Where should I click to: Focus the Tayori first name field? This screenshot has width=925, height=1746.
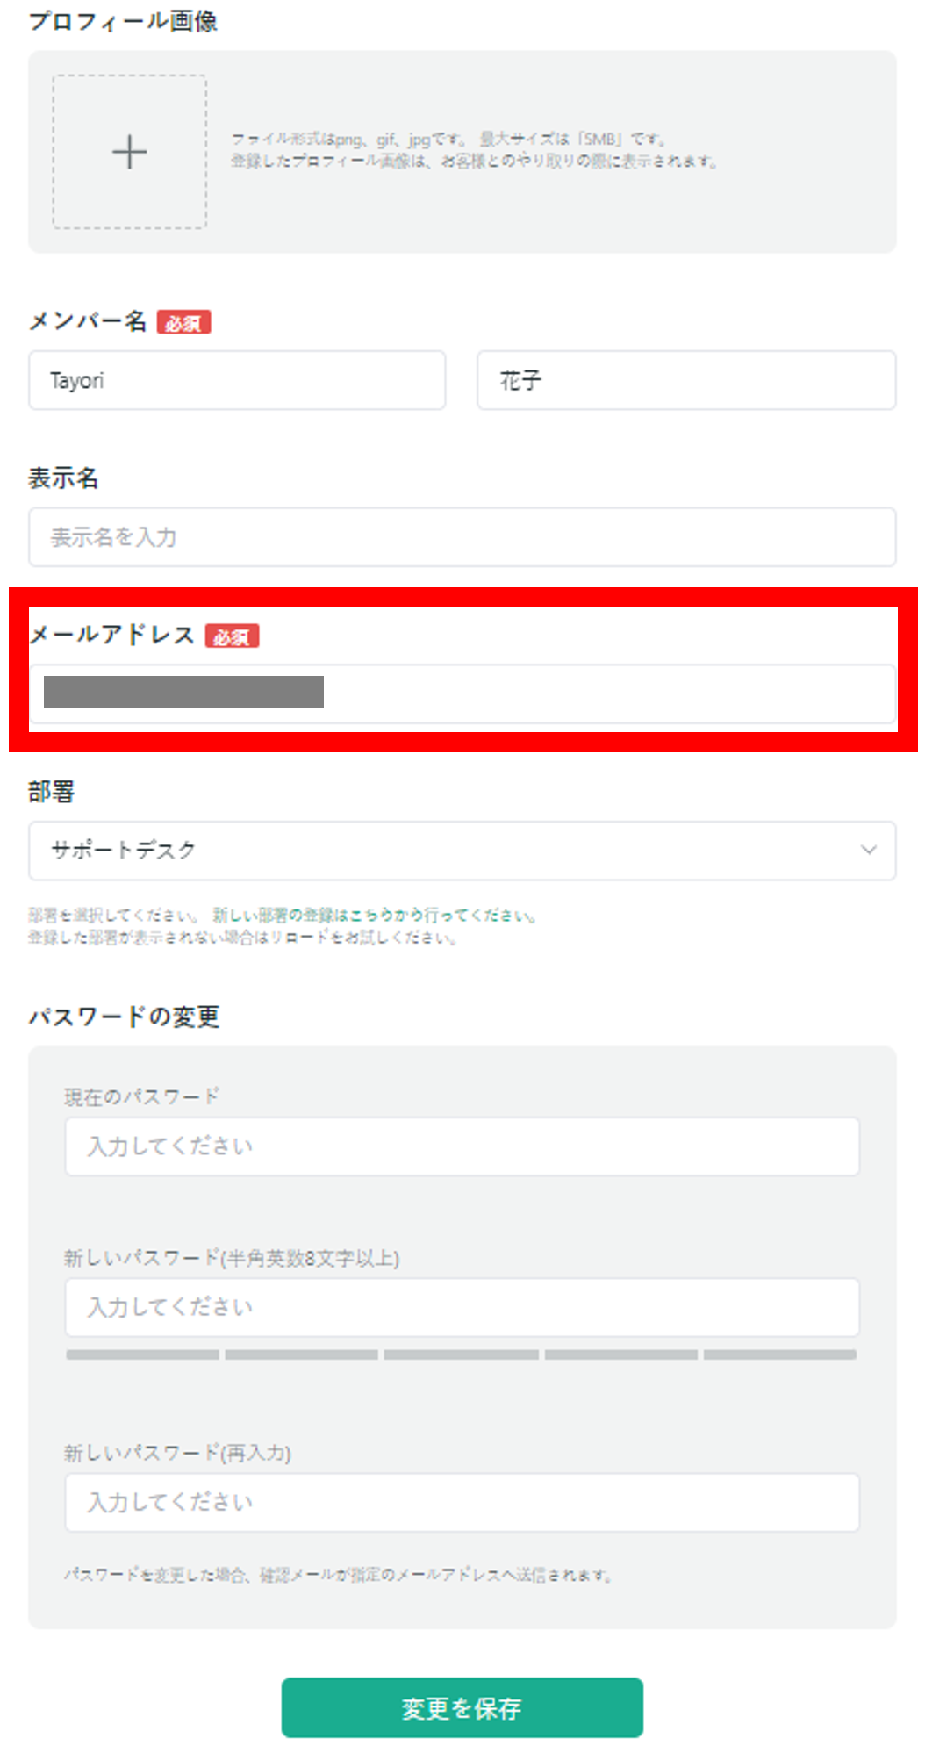click(237, 380)
